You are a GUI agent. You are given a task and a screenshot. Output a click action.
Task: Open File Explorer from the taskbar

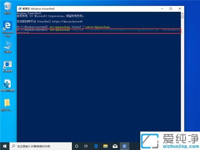click(106, 146)
